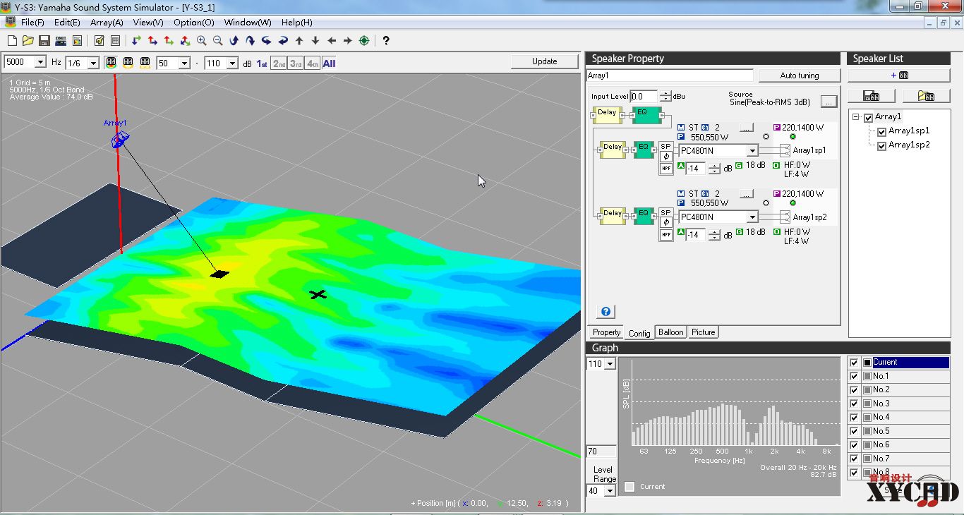The image size is (964, 515).
Task: Open the 110 dB upper range dropdown
Action: pyautogui.click(x=232, y=63)
